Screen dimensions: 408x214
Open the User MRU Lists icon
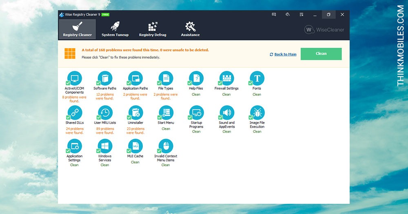coord(105,113)
